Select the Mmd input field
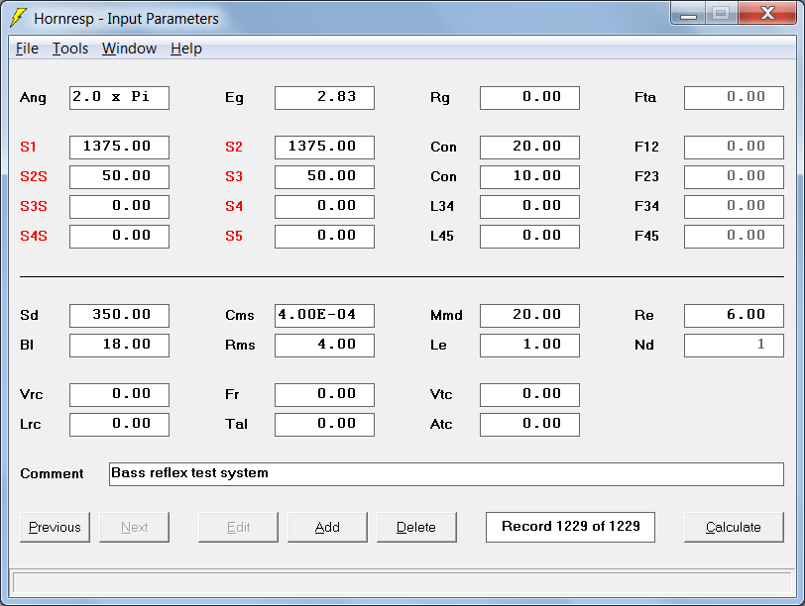The width and height of the screenshot is (805, 606). click(529, 315)
